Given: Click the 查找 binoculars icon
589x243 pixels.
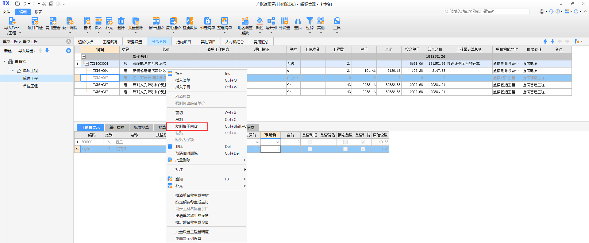Looking at the screenshot, I should pyautogui.click(x=298, y=21).
